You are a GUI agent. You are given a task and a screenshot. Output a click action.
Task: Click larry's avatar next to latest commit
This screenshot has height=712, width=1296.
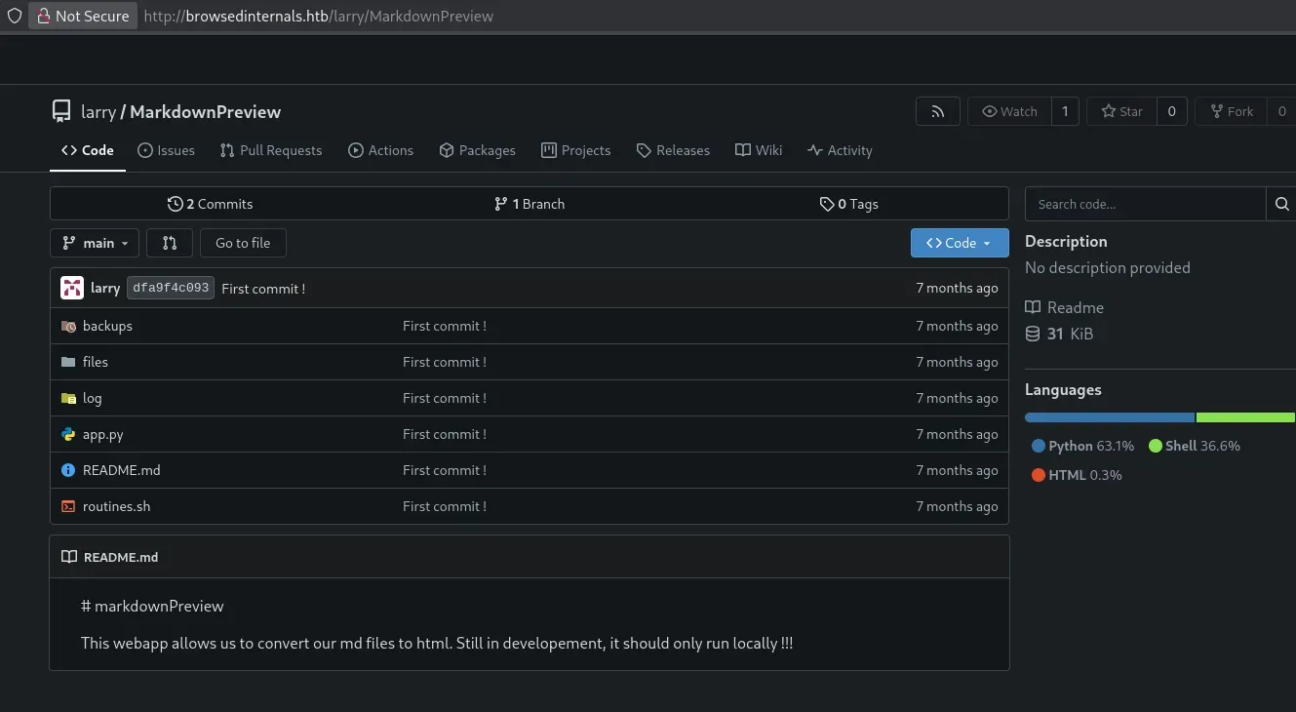click(72, 288)
